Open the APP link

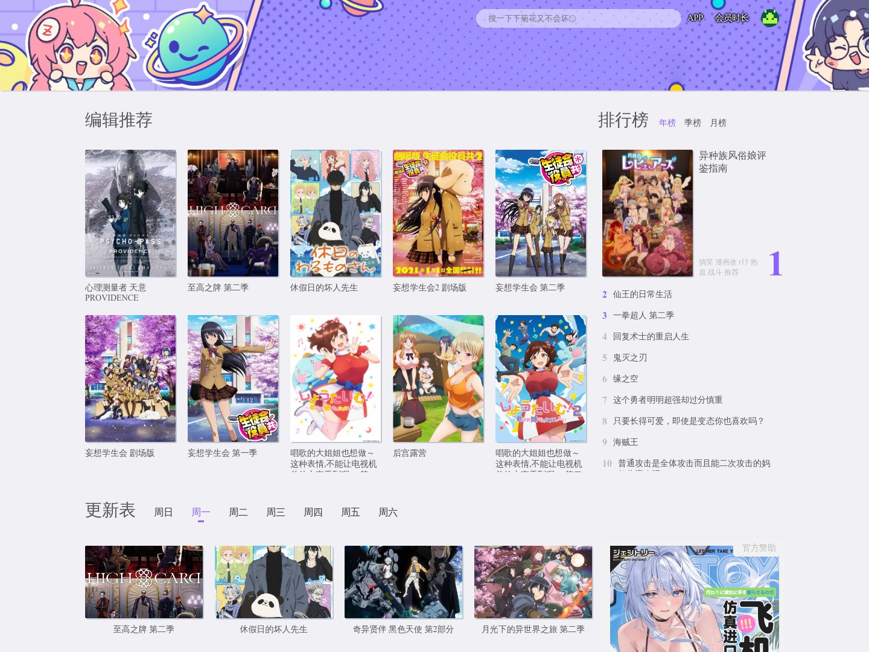[x=695, y=18]
